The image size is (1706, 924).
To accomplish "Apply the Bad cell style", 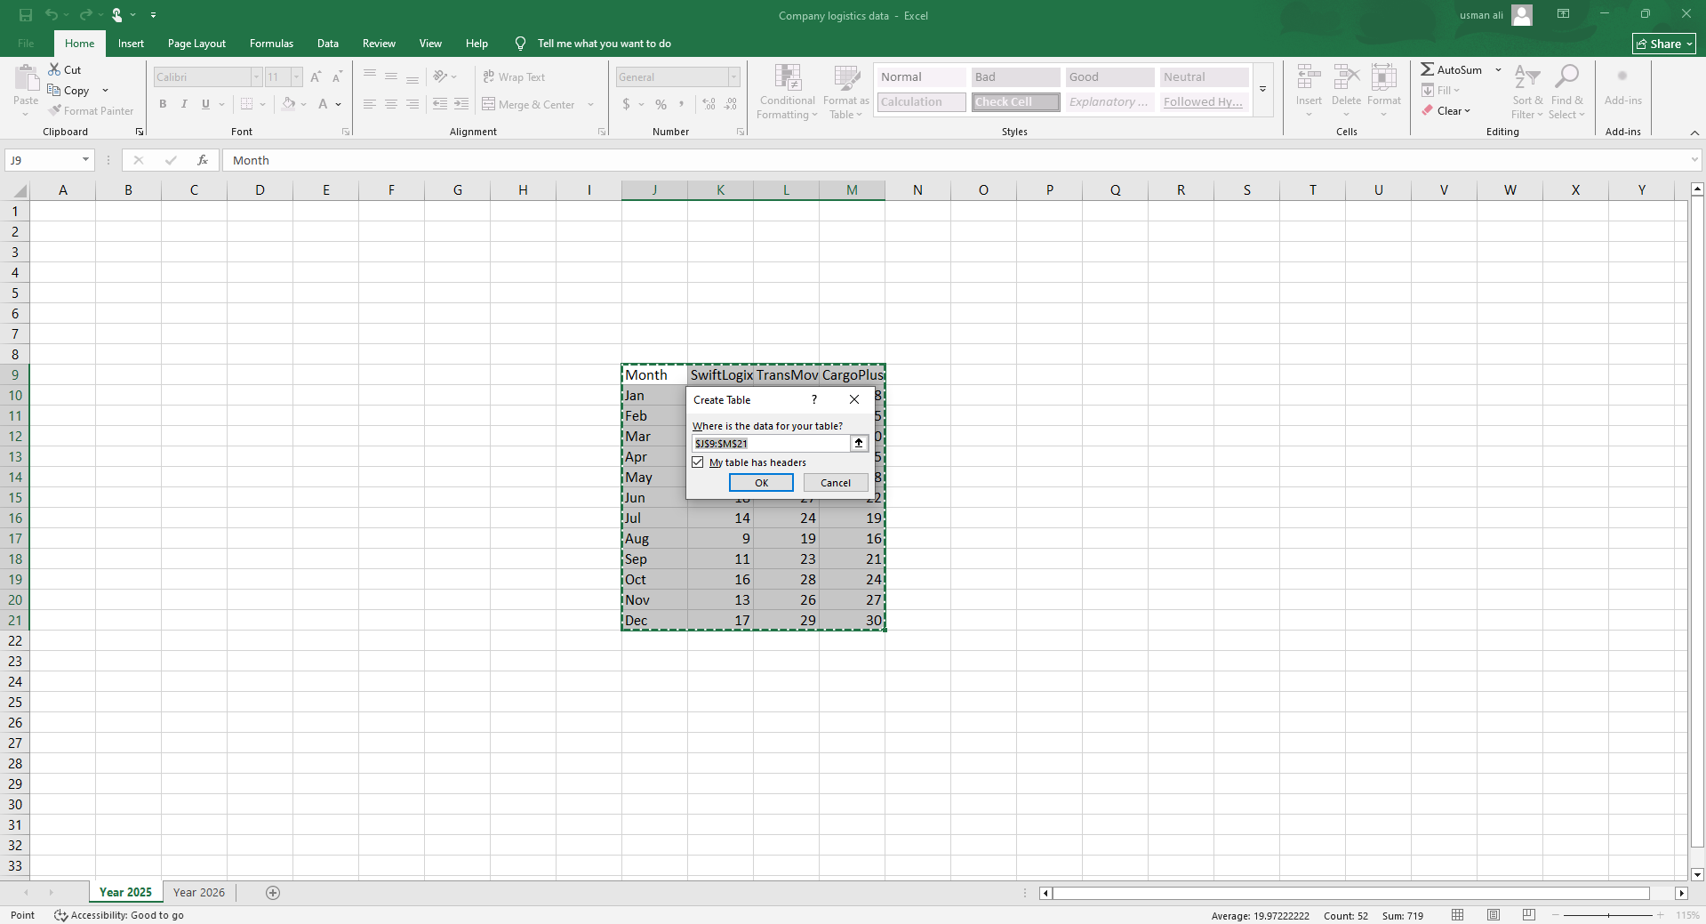I will tap(1015, 77).
